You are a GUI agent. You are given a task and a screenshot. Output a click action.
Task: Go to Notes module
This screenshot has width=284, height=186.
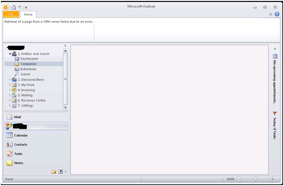coord(36,163)
